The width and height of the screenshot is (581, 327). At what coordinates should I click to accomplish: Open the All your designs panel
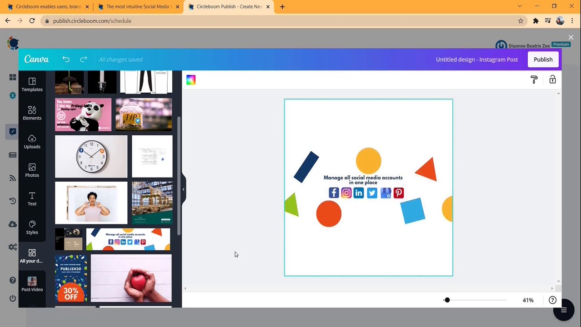[32, 256]
